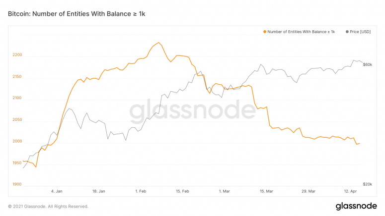Select the 29. Mar date label
Image resolution: width=385 pixels, height=216 pixels.
(x=308, y=191)
